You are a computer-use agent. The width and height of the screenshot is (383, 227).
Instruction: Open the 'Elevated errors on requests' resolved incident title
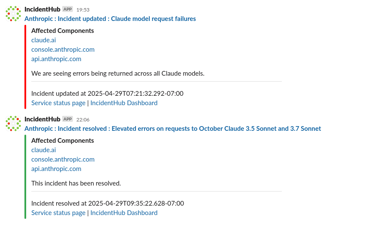(172, 129)
